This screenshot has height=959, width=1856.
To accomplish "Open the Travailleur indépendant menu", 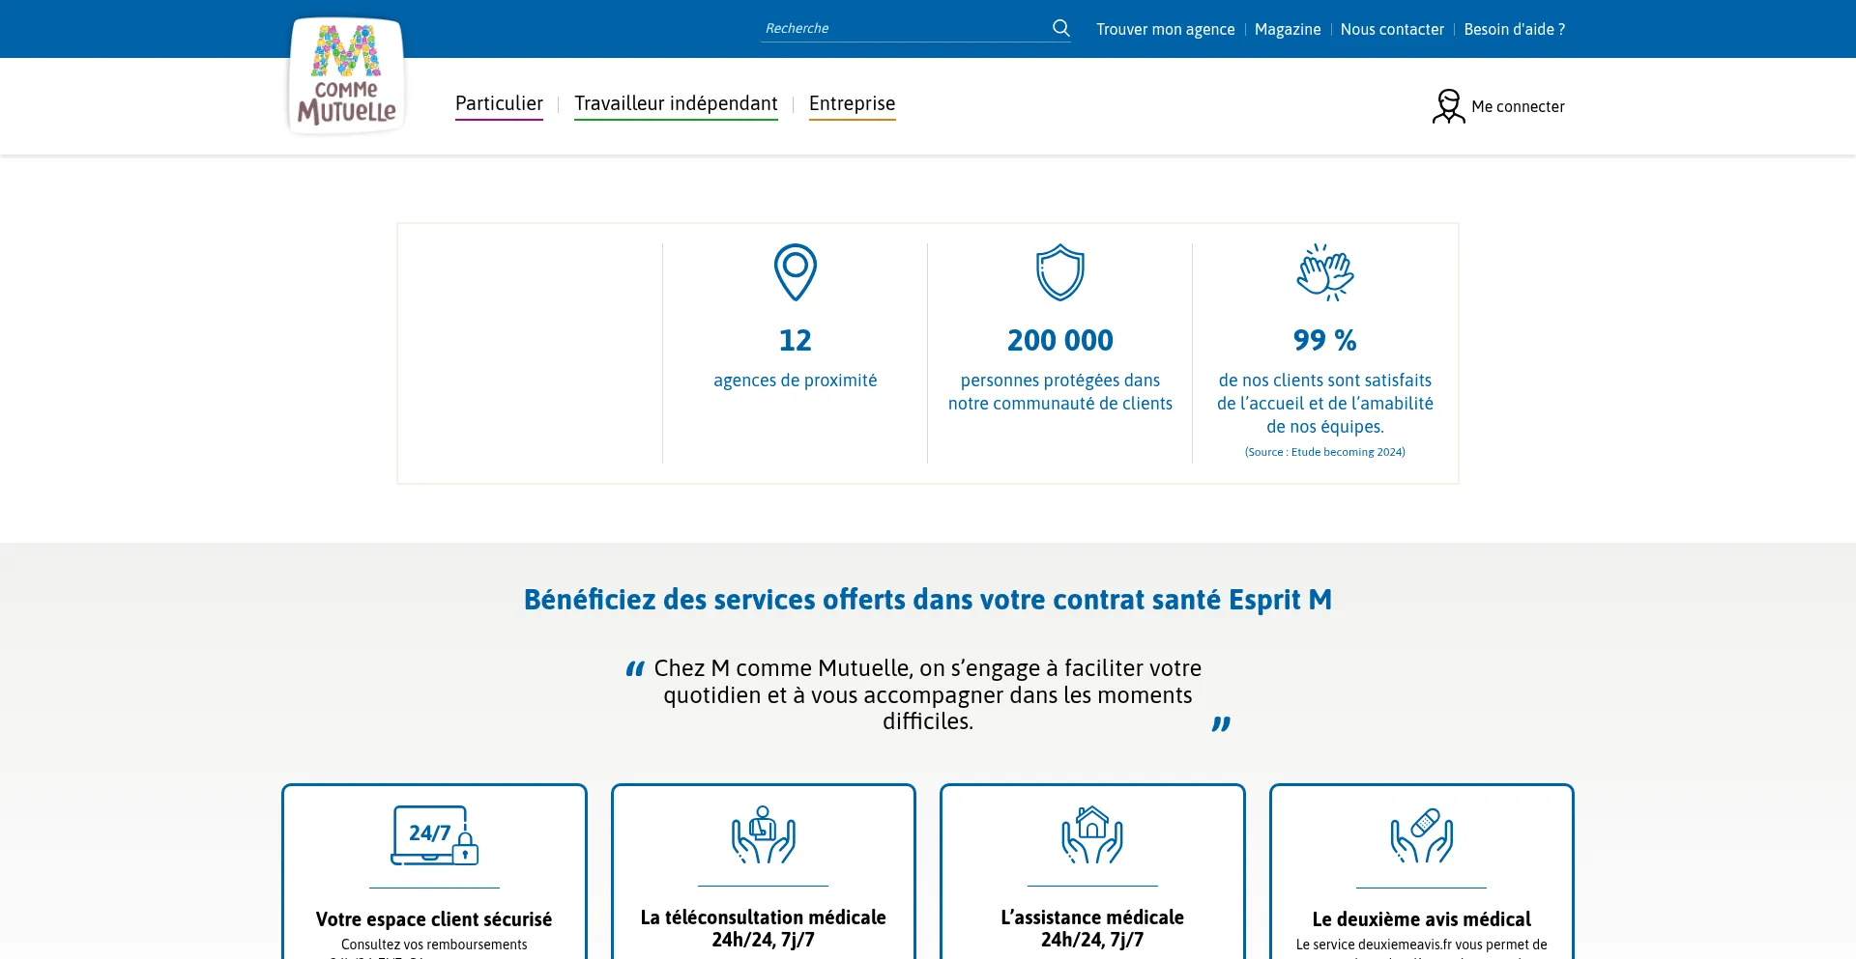I will coord(676,103).
